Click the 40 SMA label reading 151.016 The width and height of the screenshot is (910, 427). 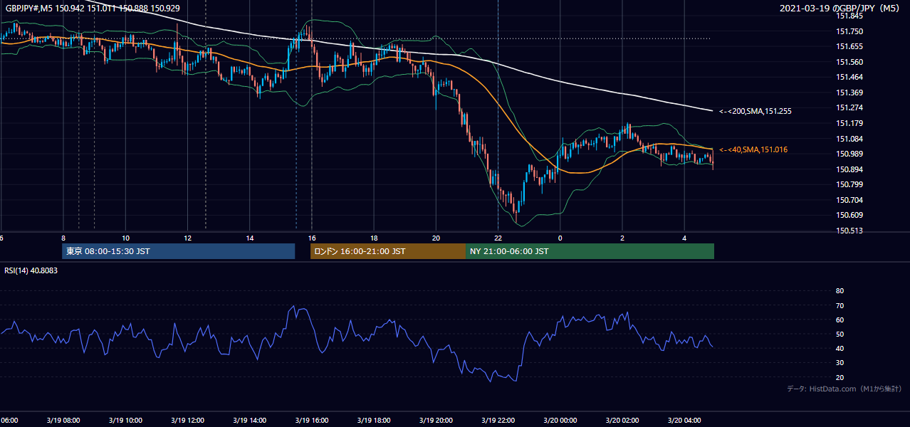pyautogui.click(x=753, y=149)
